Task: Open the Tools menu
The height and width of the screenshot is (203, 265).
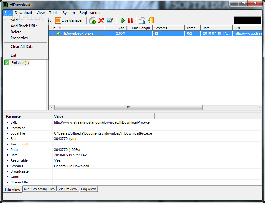Action: 54,13
